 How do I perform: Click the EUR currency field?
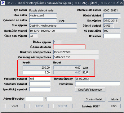click(86, 72)
